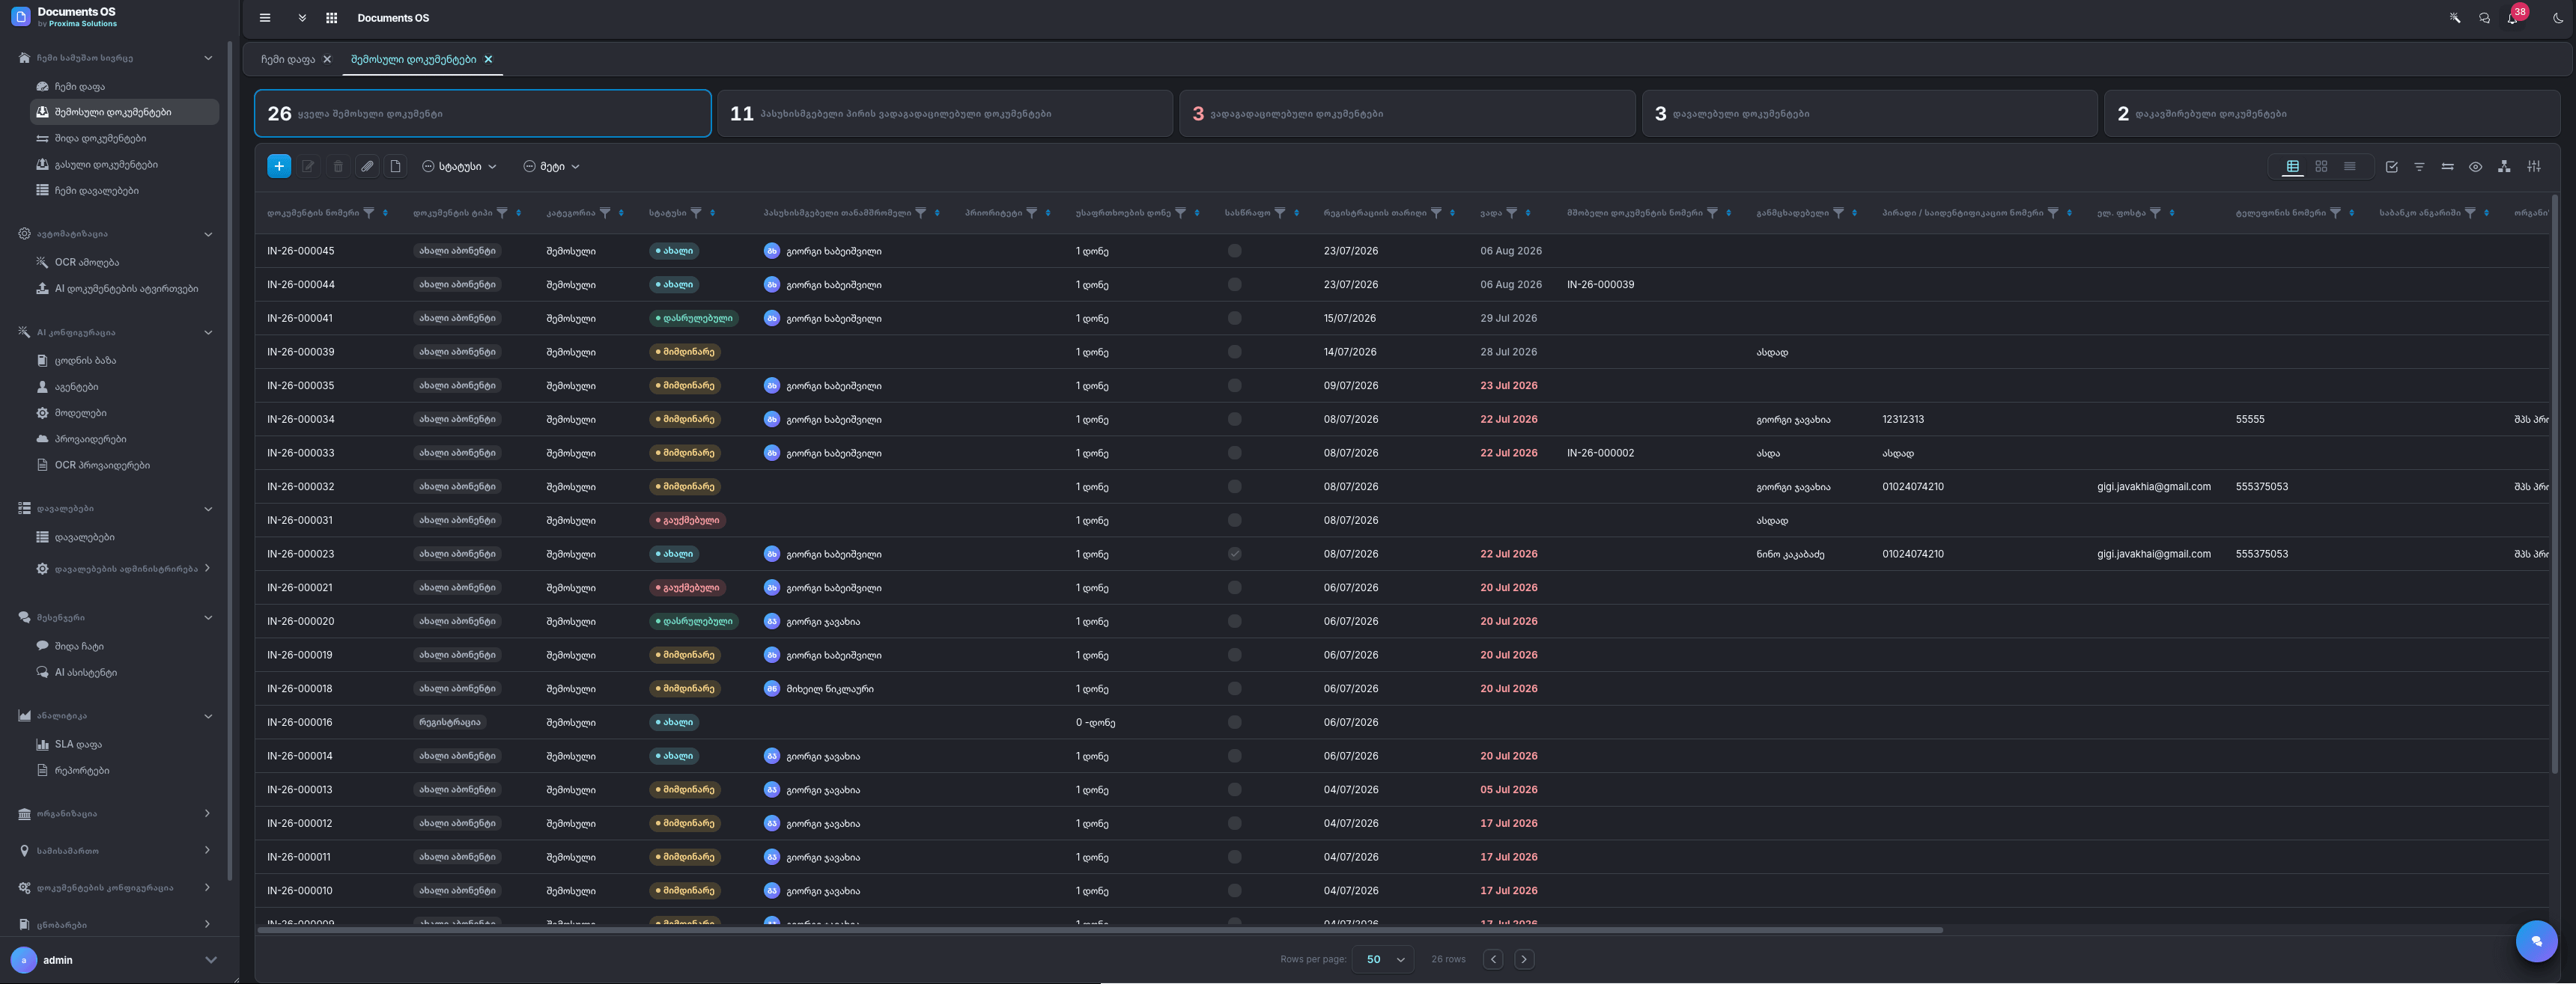The width and height of the screenshot is (2576, 984).
Task: Switch to the card grid view
Action: click(x=2321, y=167)
